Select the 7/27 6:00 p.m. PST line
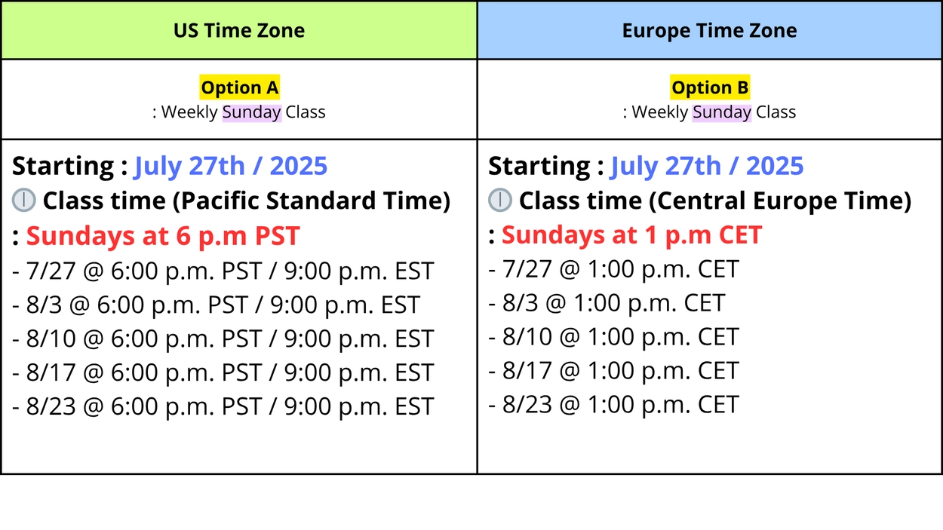The width and height of the screenshot is (943, 530). coord(223,271)
